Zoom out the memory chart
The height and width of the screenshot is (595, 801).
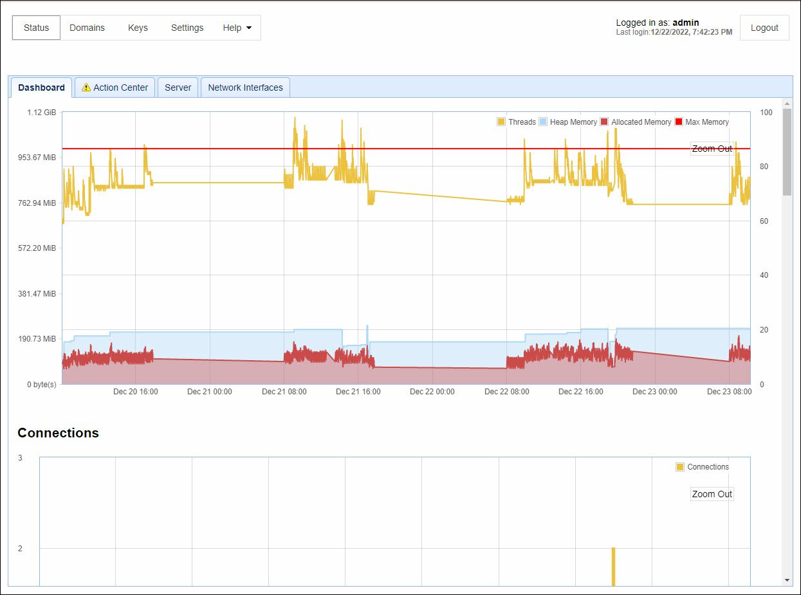[x=712, y=149]
